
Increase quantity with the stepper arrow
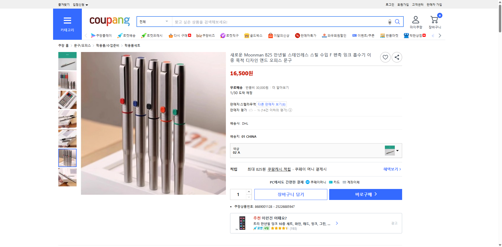click(249, 192)
